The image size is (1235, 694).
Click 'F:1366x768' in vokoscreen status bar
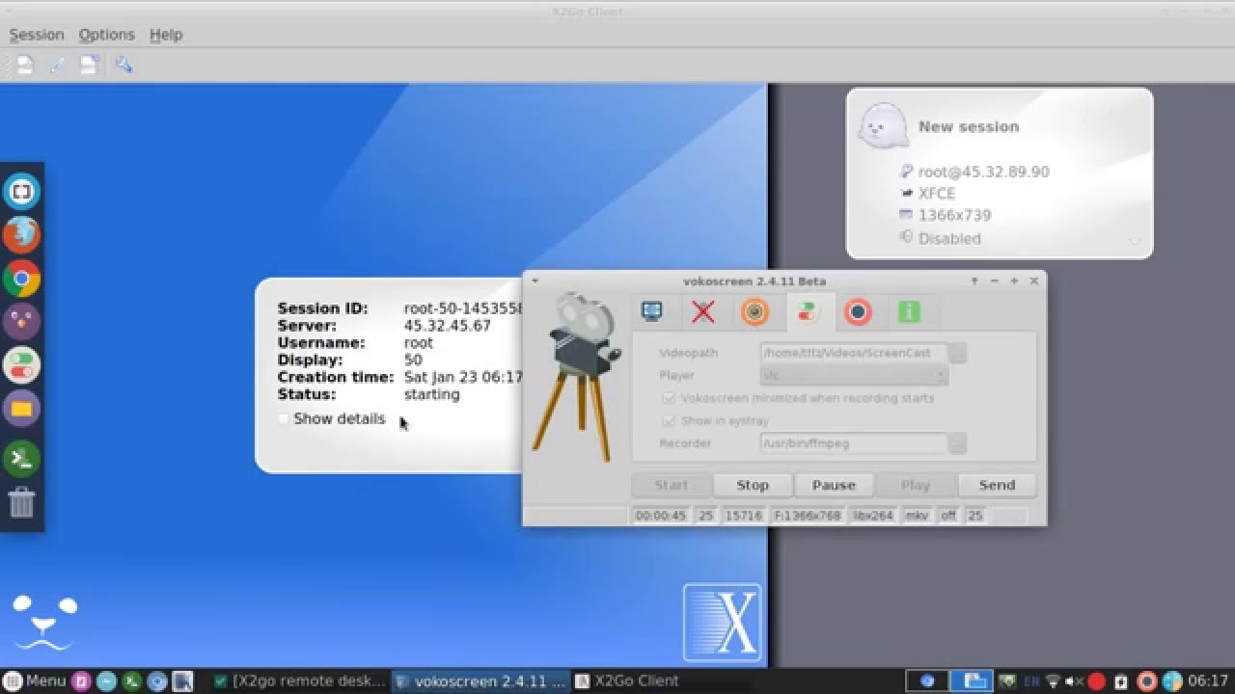tap(808, 516)
